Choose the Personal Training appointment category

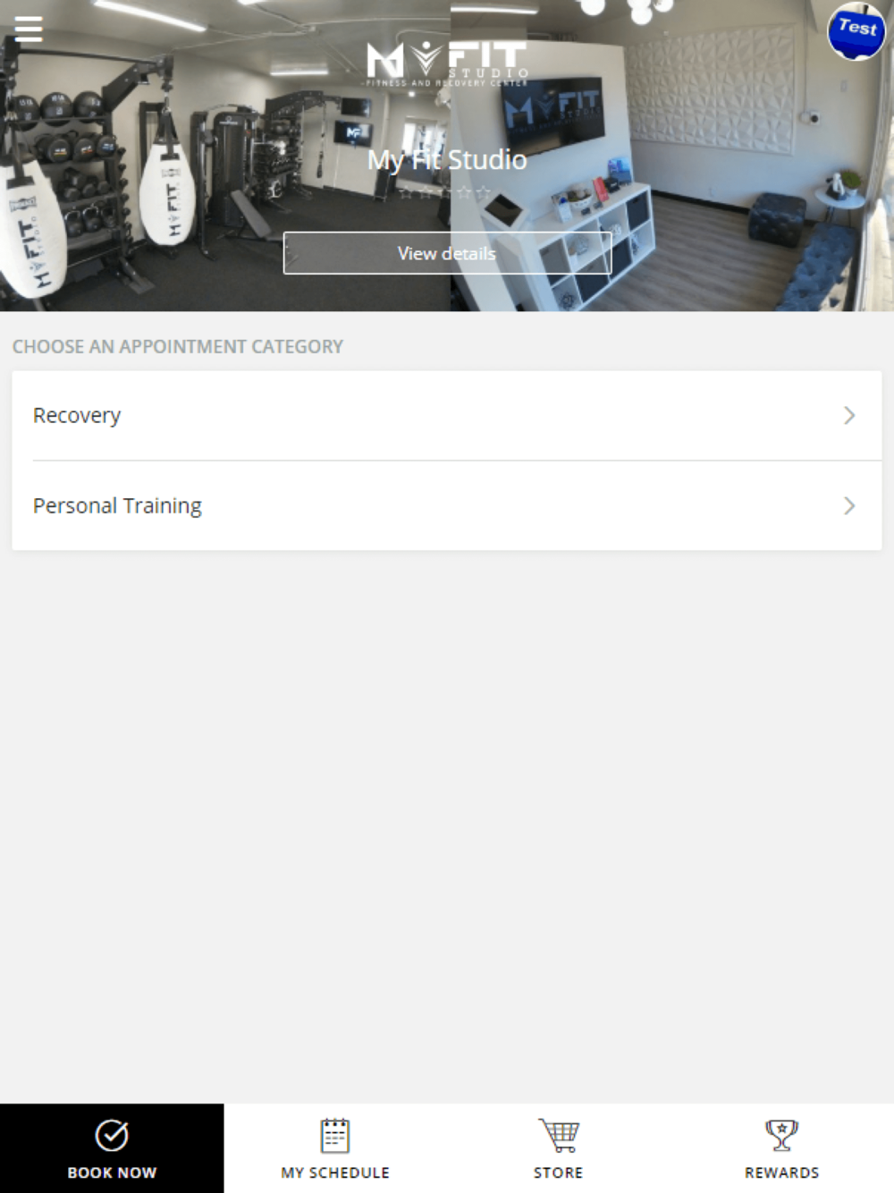pyautogui.click(x=447, y=506)
